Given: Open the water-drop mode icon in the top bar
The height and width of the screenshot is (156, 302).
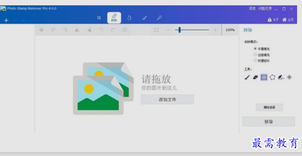Looking at the screenshot, I should (x=129, y=18).
